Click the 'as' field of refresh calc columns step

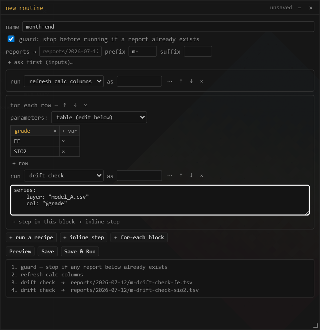point(139,81)
